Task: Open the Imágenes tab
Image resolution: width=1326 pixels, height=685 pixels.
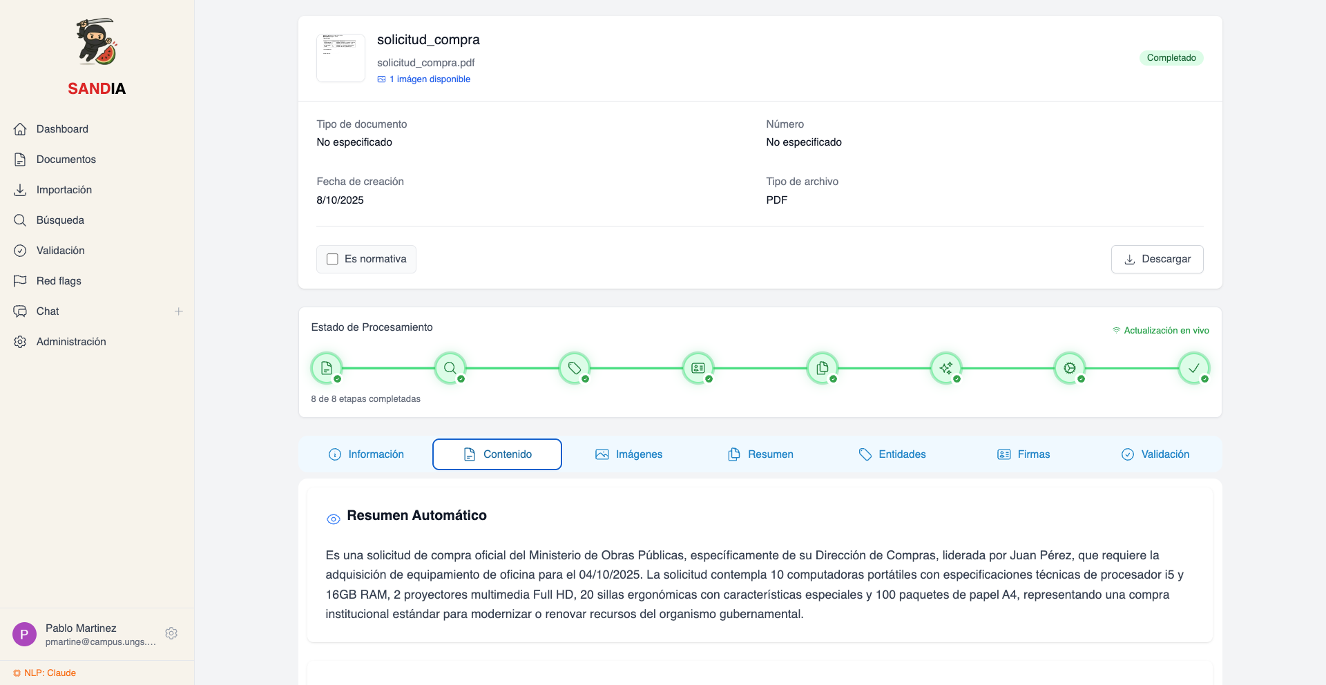Action: (x=628, y=454)
